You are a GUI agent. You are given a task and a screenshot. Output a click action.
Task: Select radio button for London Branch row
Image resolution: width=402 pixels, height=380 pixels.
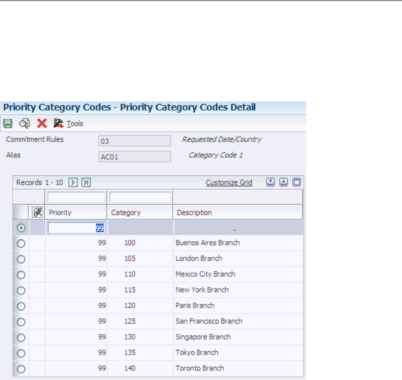point(21,259)
